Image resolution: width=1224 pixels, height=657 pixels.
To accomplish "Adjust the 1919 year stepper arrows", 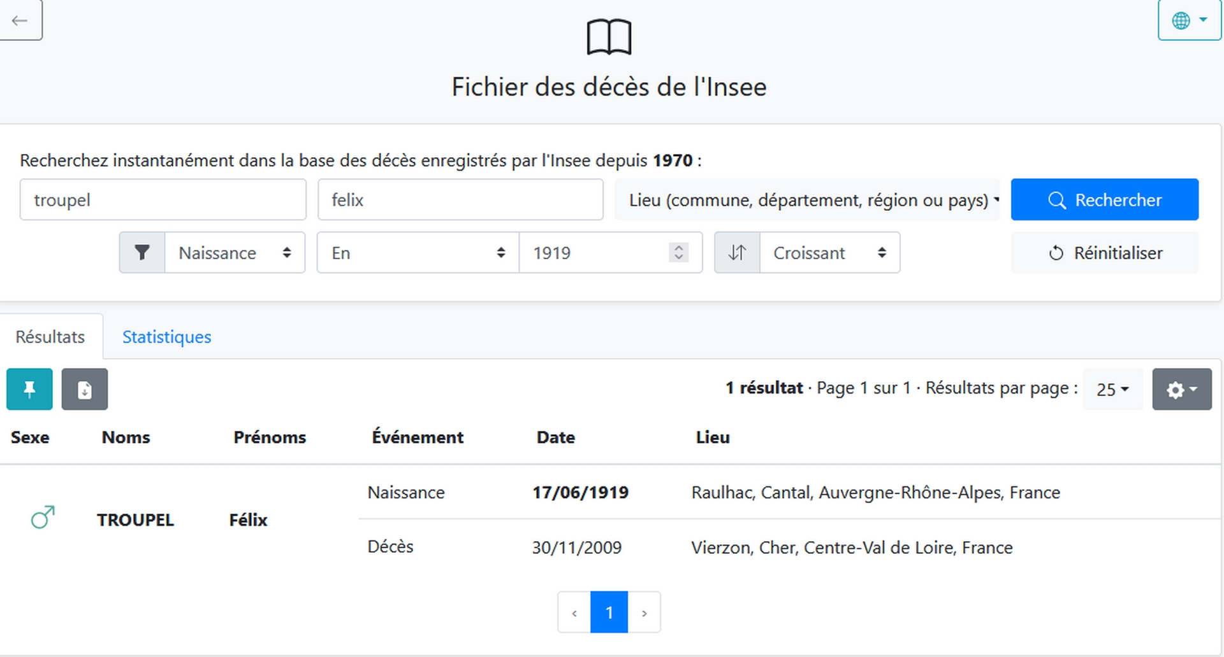I will (x=678, y=253).
